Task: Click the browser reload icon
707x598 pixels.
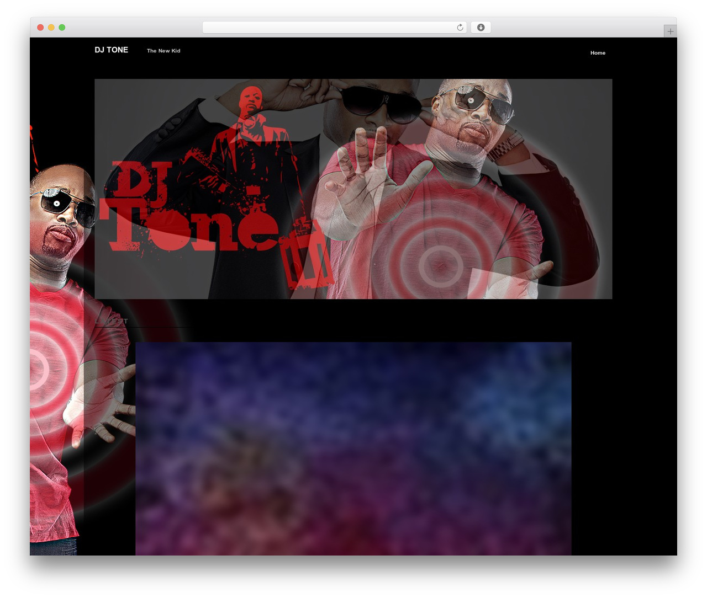Action: 460,28
